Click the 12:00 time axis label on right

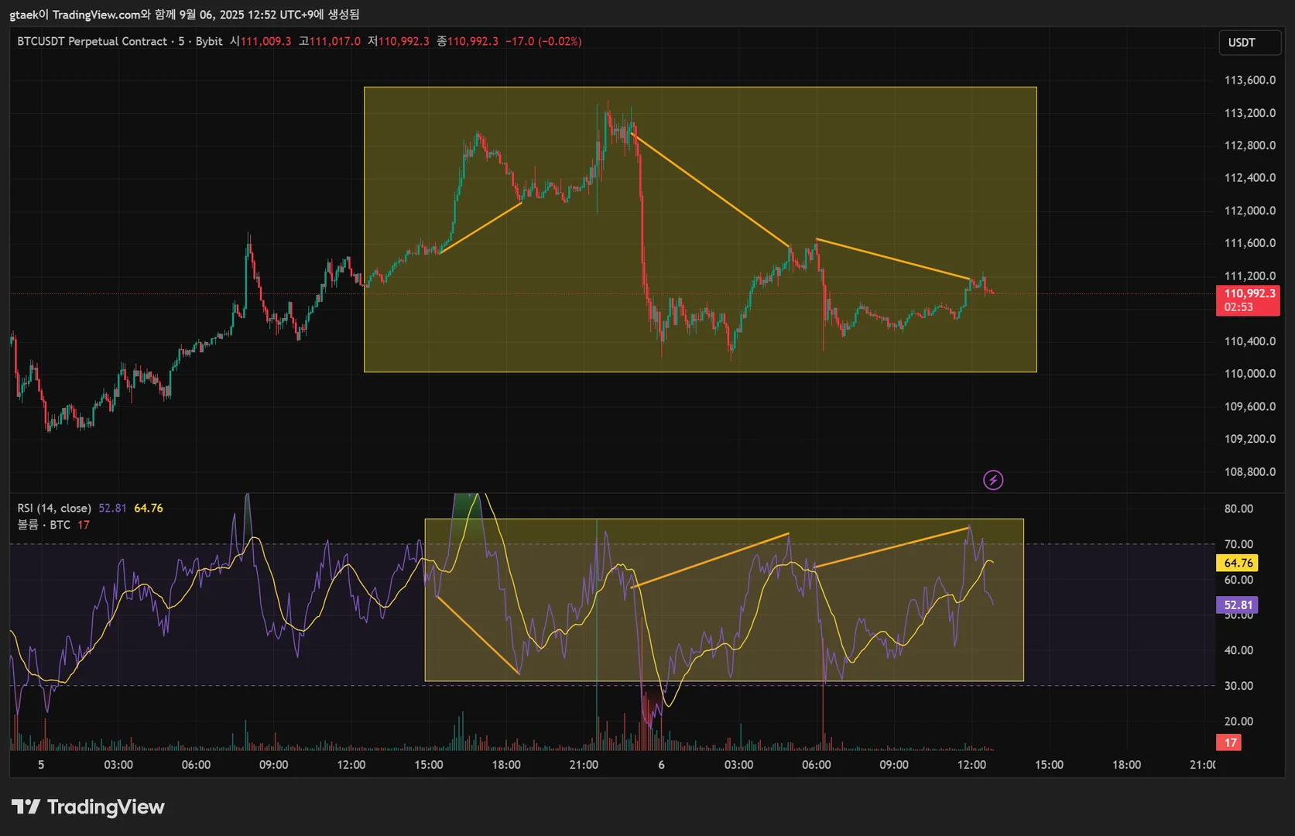(971, 765)
